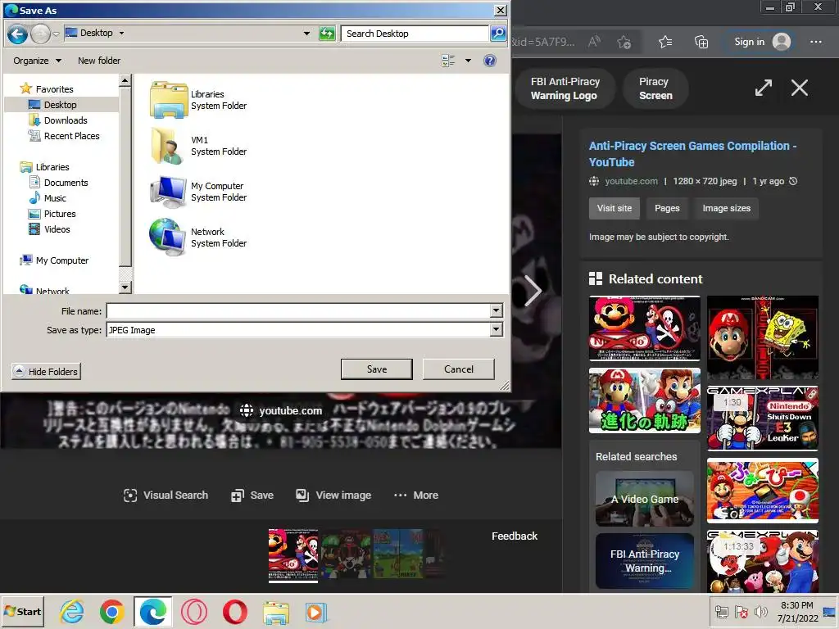
Task: Click Feedback link
Action: [x=515, y=536]
